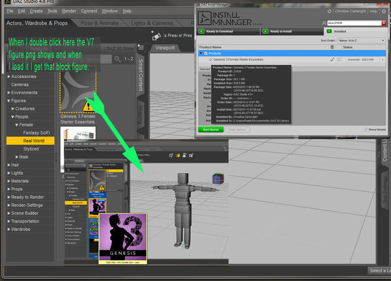Switch to Pose & Animate activity tab

click(99, 23)
